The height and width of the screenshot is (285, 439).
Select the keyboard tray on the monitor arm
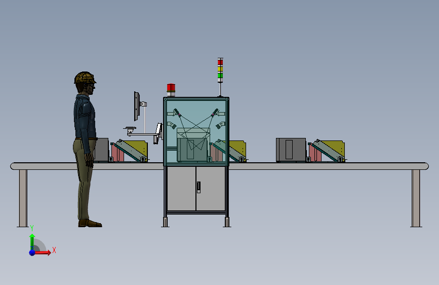tap(130, 129)
